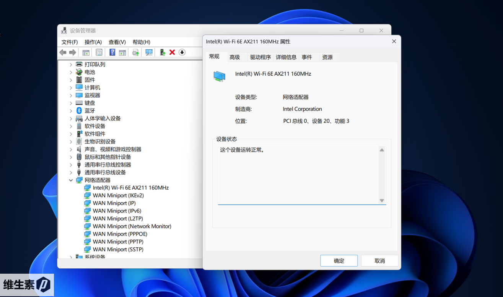Click the blue question mark Help icon

tap(112, 52)
